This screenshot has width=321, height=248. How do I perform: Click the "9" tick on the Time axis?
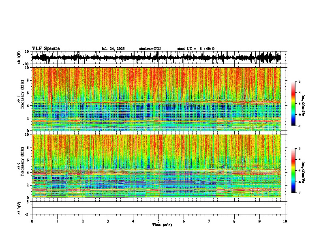[x=259, y=221]
